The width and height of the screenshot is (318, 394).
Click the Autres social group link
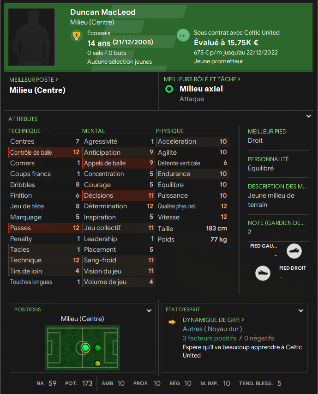coord(192,329)
